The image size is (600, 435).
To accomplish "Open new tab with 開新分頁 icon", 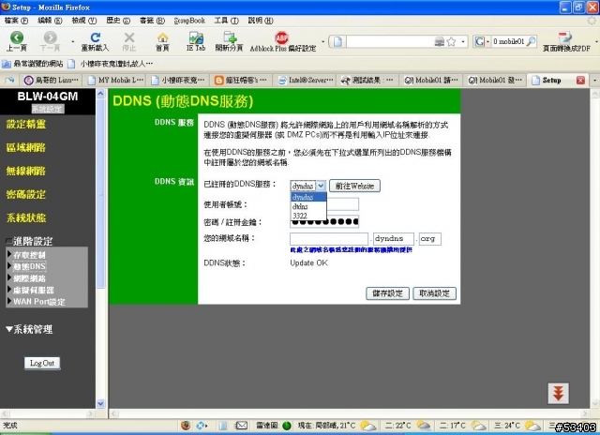I will click(230, 37).
